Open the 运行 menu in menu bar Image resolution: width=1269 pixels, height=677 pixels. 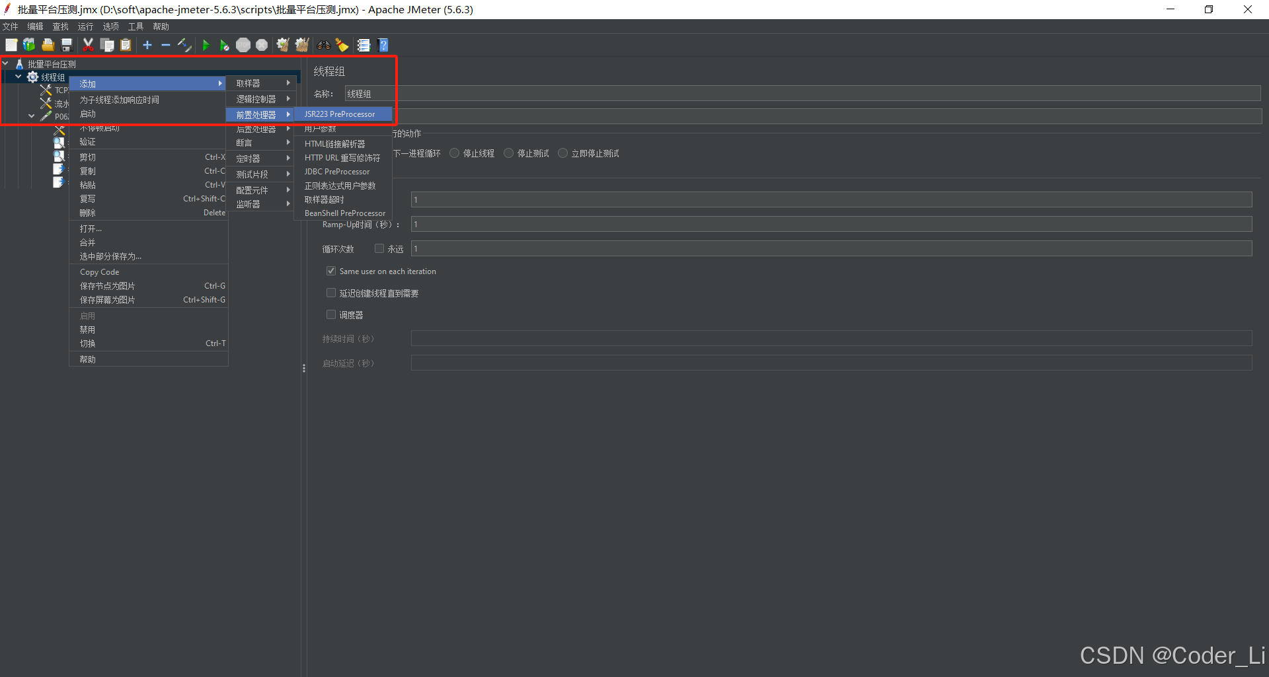click(x=85, y=26)
